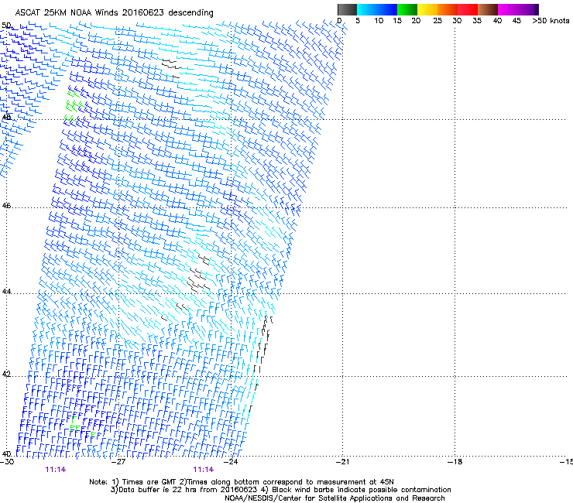This screenshot has width=573, height=503.
Task: Click the green 15-20 knots color segment
Action: [407, 9]
